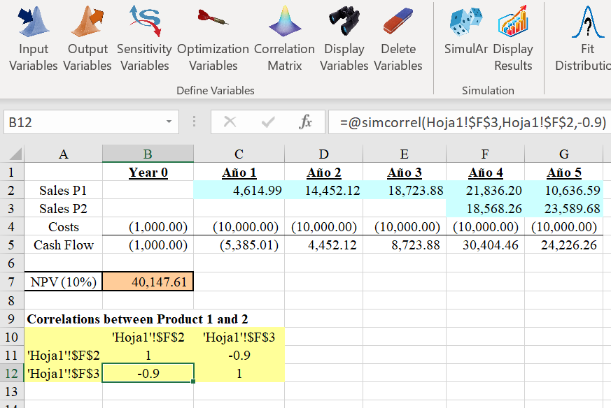Open Insert Function fx dialog

305,122
